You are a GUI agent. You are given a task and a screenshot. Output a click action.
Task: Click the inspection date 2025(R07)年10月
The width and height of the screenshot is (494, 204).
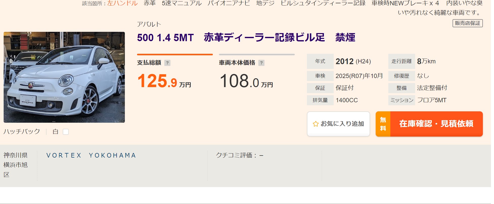pyautogui.click(x=359, y=76)
